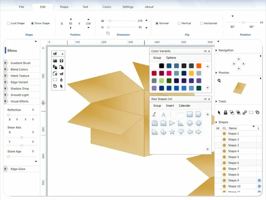Screen dimensions: 266x200
Task: Insert the right-pointing triangle shape
Action: pos(172,123)
